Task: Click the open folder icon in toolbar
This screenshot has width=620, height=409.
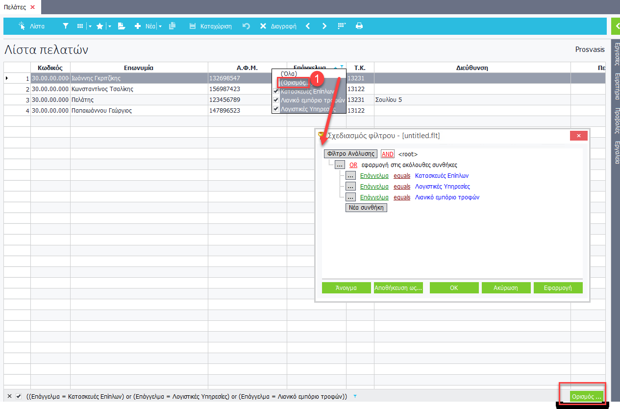Action: tap(122, 26)
